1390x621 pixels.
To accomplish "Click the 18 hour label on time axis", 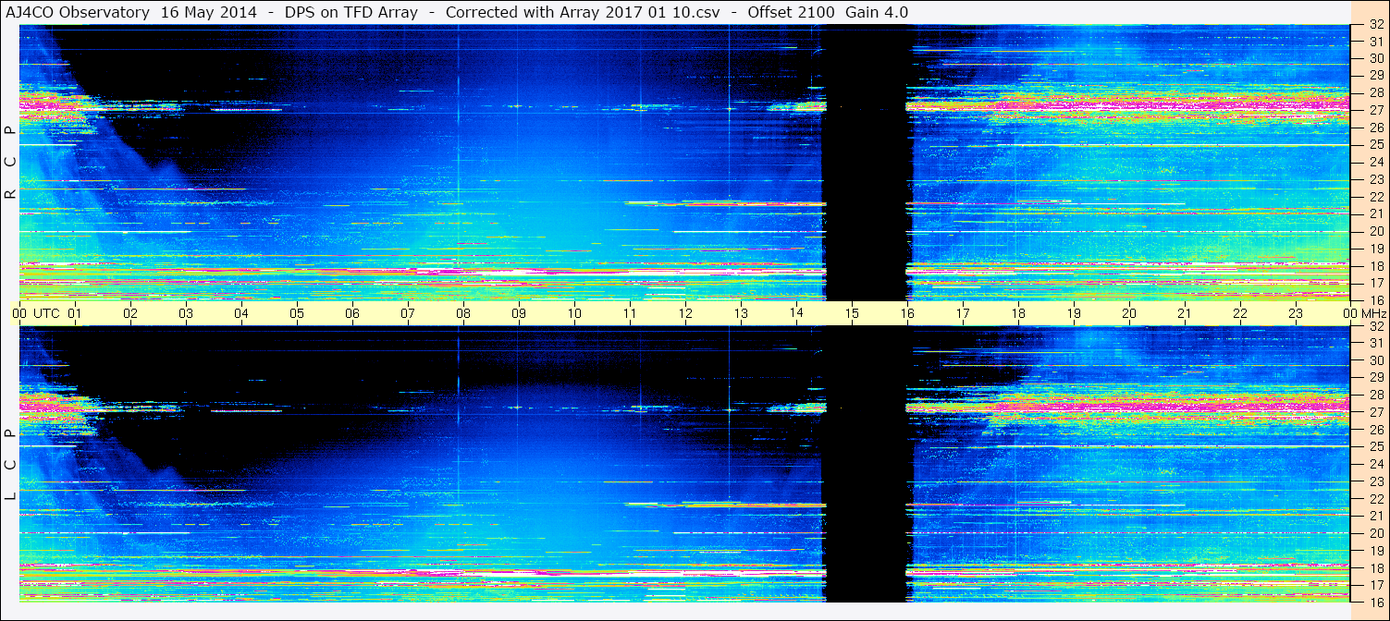I will [x=1018, y=313].
